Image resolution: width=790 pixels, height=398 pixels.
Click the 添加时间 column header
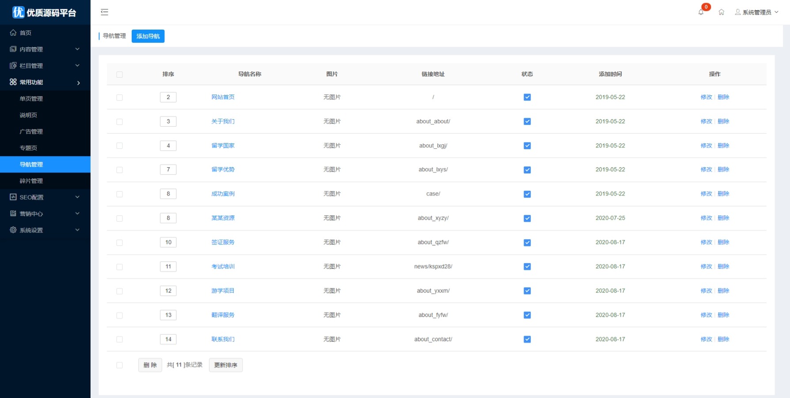(610, 74)
